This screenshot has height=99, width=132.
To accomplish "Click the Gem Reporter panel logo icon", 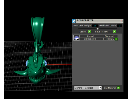I will (74, 21).
